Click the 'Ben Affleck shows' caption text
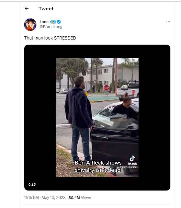Viewport: 181px width, 208px height. click(98, 163)
